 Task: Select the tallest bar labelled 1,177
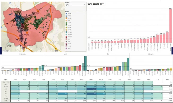171,26
